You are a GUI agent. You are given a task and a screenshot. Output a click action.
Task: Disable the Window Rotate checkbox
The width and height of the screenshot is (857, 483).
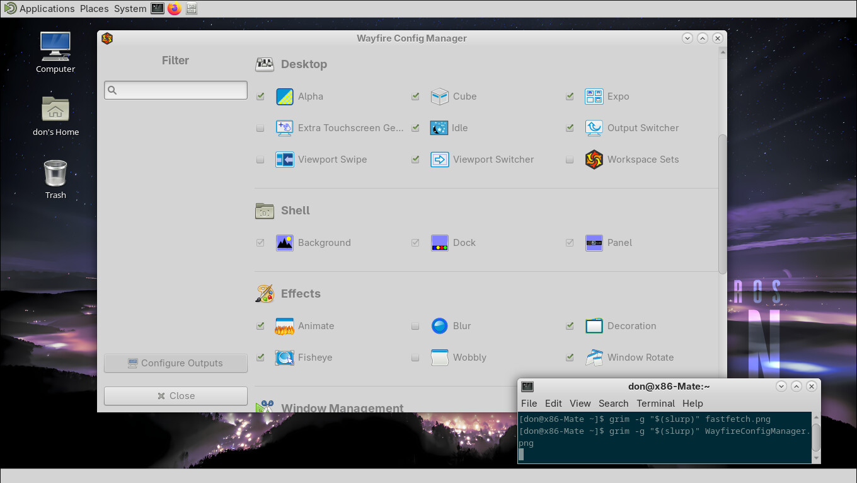click(570, 358)
